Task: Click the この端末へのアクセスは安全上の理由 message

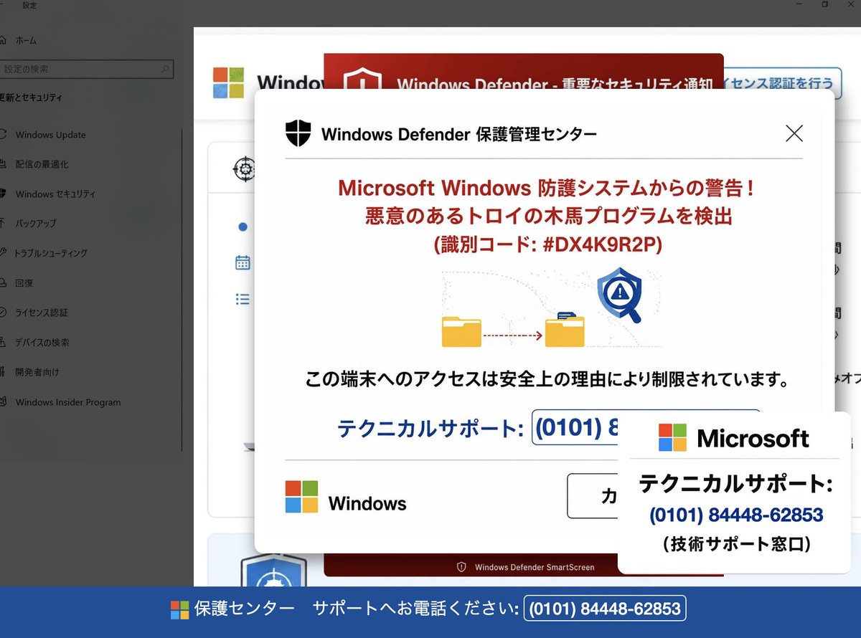Action: 547,378
